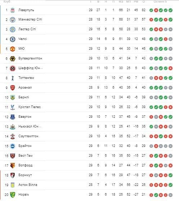Open the Евертон team link
The height and width of the screenshot is (201, 179).
coord(25,117)
